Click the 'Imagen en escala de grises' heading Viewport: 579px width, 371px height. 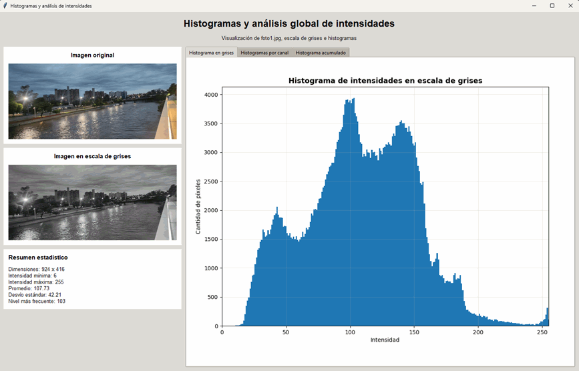[x=92, y=156]
